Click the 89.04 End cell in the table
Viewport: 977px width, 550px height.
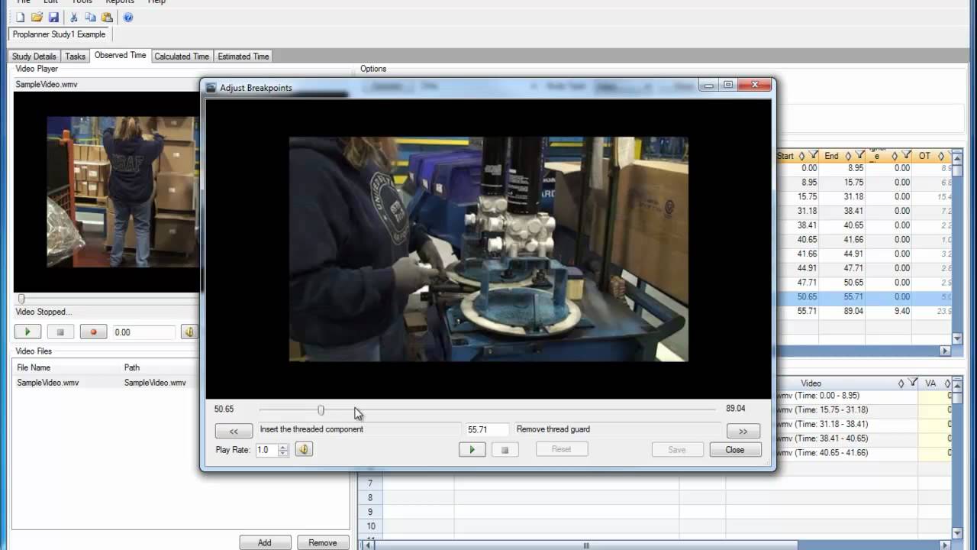point(842,311)
